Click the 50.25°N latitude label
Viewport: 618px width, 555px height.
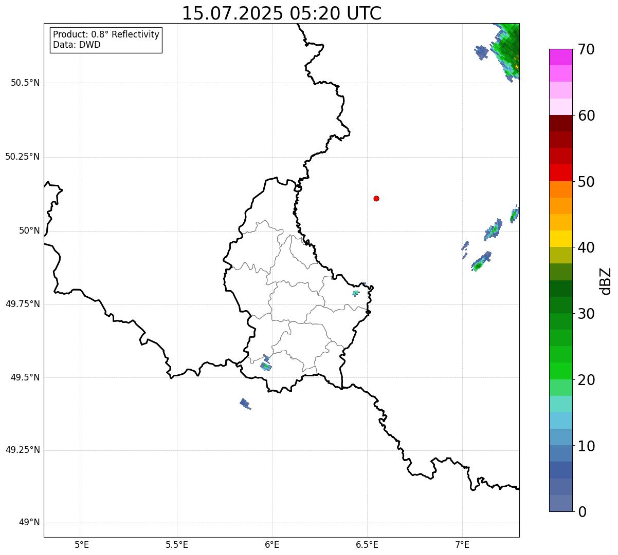(x=22, y=157)
